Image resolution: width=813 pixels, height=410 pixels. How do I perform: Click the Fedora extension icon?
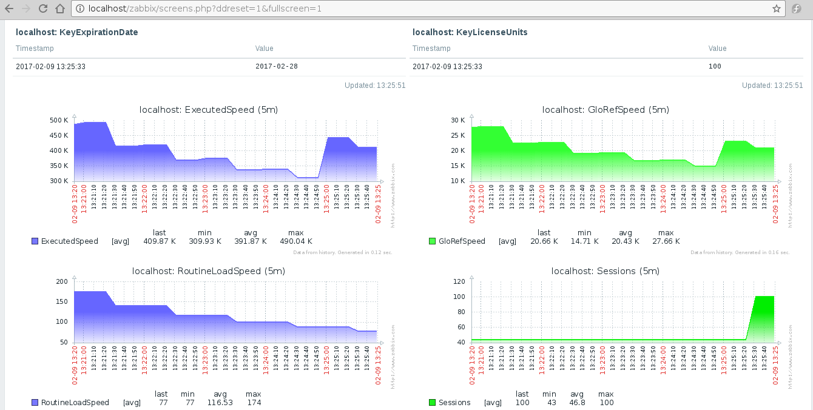(x=798, y=8)
